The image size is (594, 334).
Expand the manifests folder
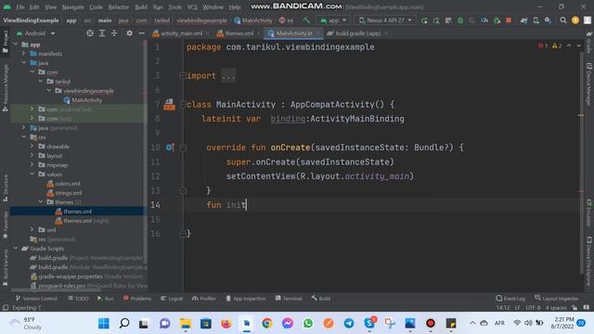tap(24, 54)
